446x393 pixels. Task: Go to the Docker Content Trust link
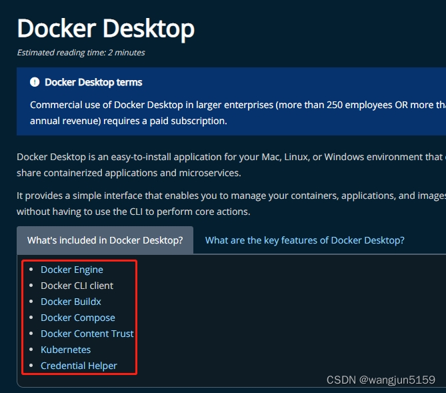87,334
